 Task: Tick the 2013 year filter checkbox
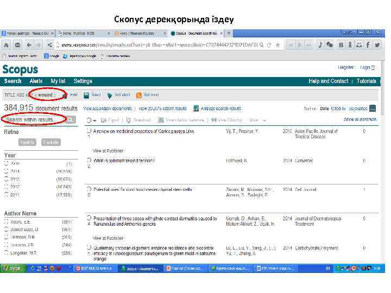tap(7, 179)
